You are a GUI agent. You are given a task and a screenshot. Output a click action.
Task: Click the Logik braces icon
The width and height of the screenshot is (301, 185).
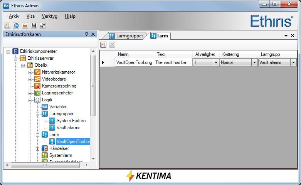(37, 100)
